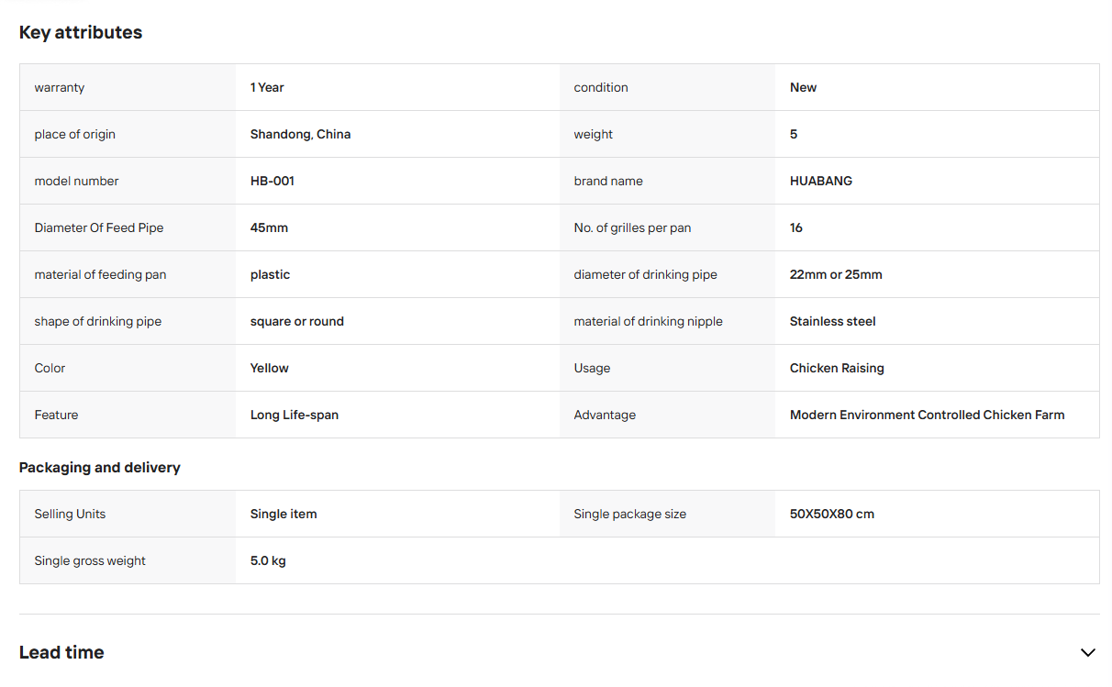Click the Lead time heading
The height and width of the screenshot is (687, 1112).
click(x=61, y=653)
